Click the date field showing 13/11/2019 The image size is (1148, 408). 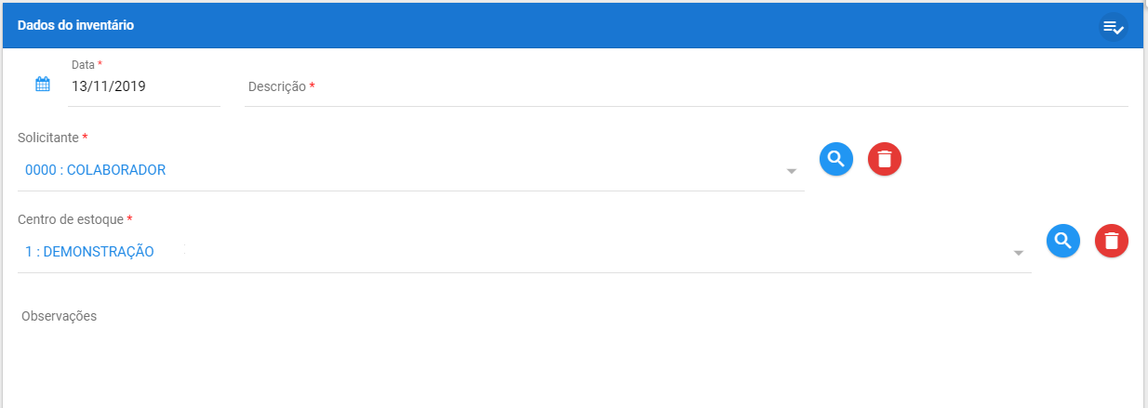(145, 86)
